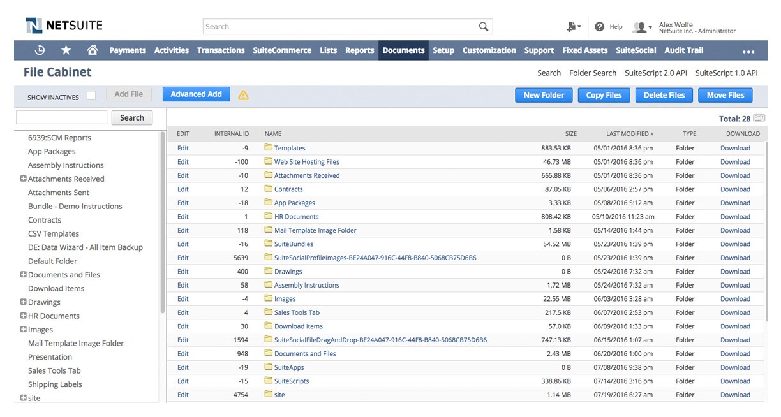Click the Add File button

point(129,94)
